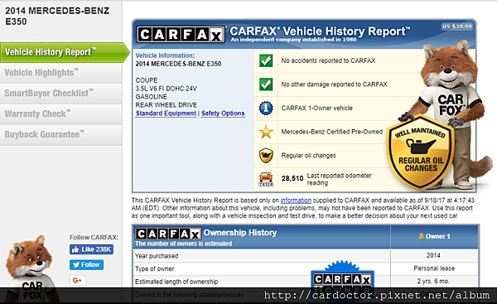Viewport: 497px width, 304px height.
Task: Click the 'Year purchased' row label
Action: pyautogui.click(x=157, y=256)
